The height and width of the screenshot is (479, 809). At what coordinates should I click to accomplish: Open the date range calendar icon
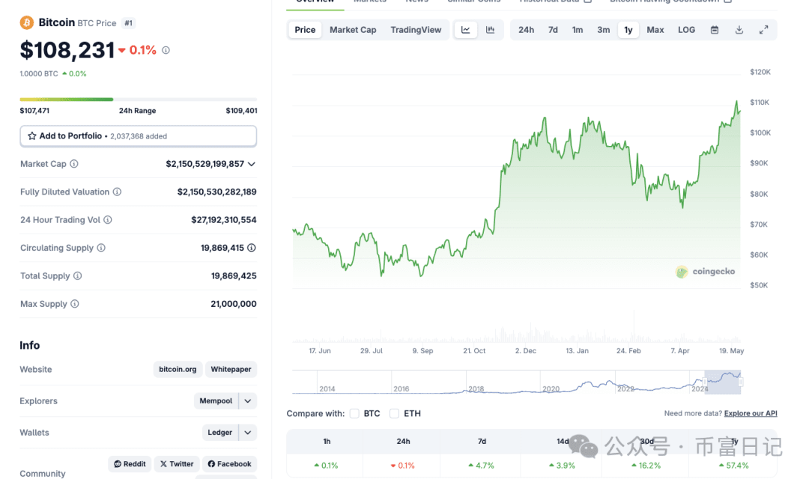click(x=714, y=29)
